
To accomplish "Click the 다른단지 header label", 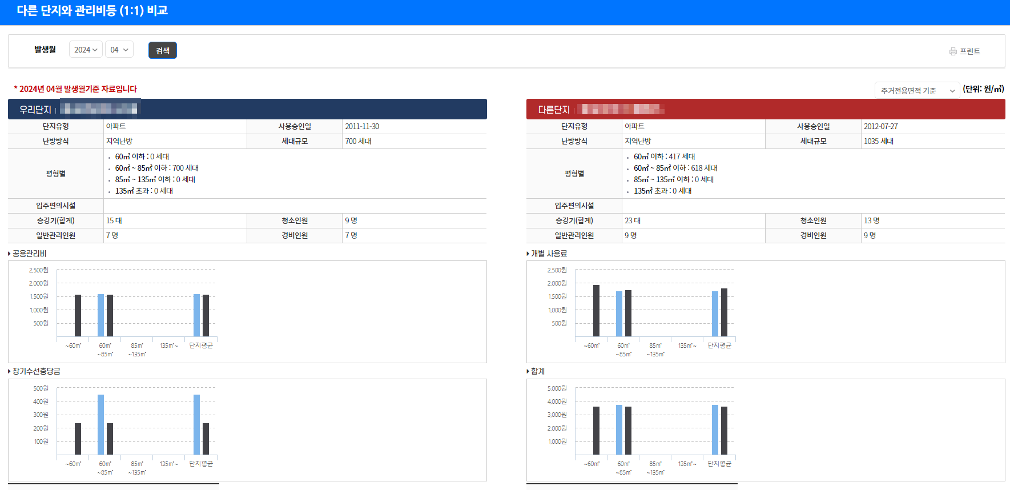I will 554,109.
